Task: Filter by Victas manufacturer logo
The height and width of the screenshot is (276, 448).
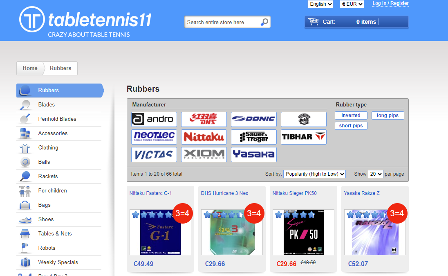Action: [x=154, y=155]
